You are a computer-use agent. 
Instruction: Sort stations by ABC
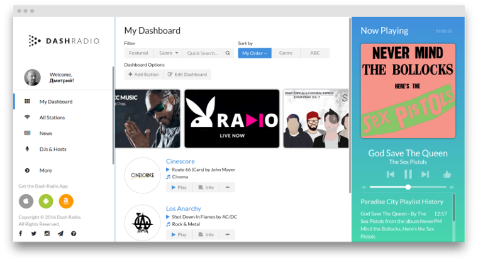point(315,53)
